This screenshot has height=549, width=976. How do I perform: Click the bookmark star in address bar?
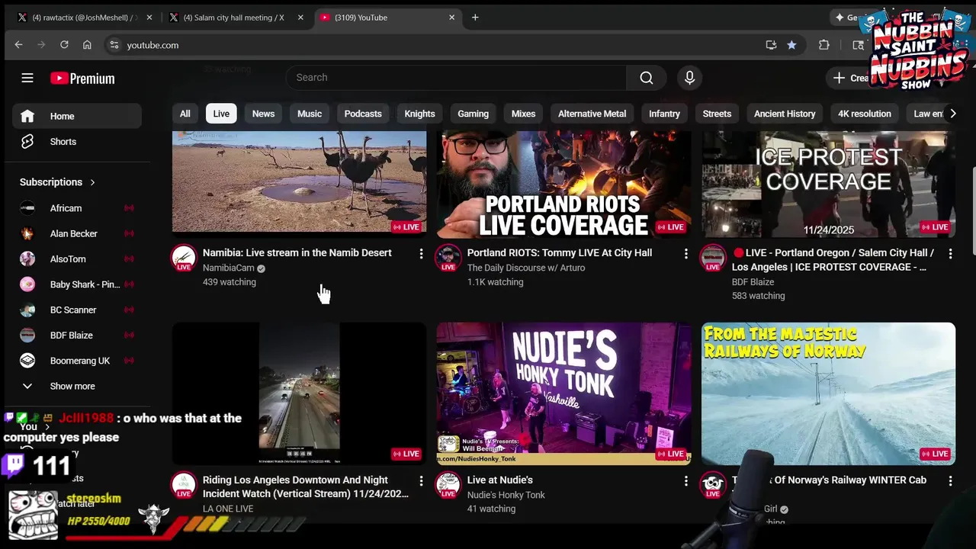[x=791, y=45]
